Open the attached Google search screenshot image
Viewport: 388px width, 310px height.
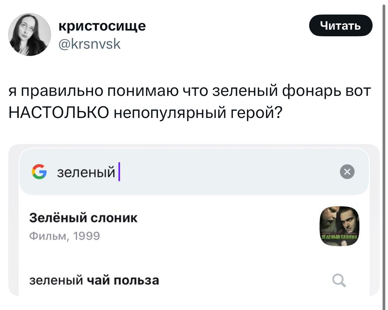194,220
